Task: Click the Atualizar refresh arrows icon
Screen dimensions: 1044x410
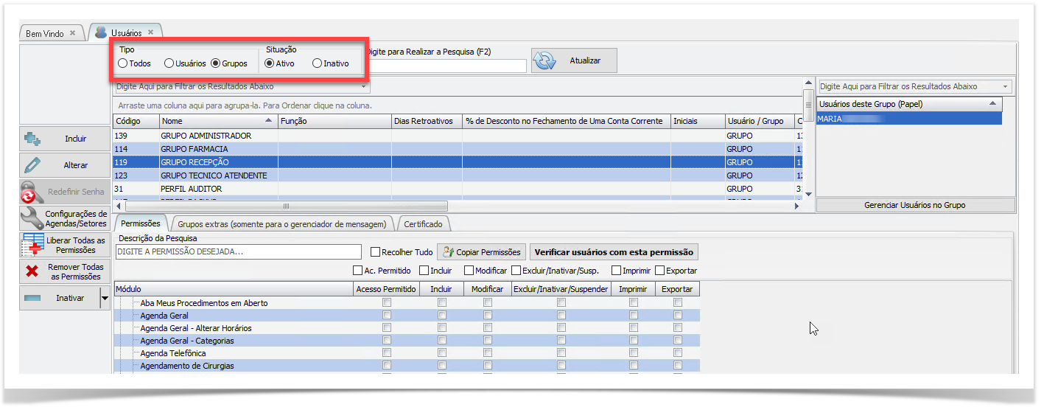Action: point(544,61)
